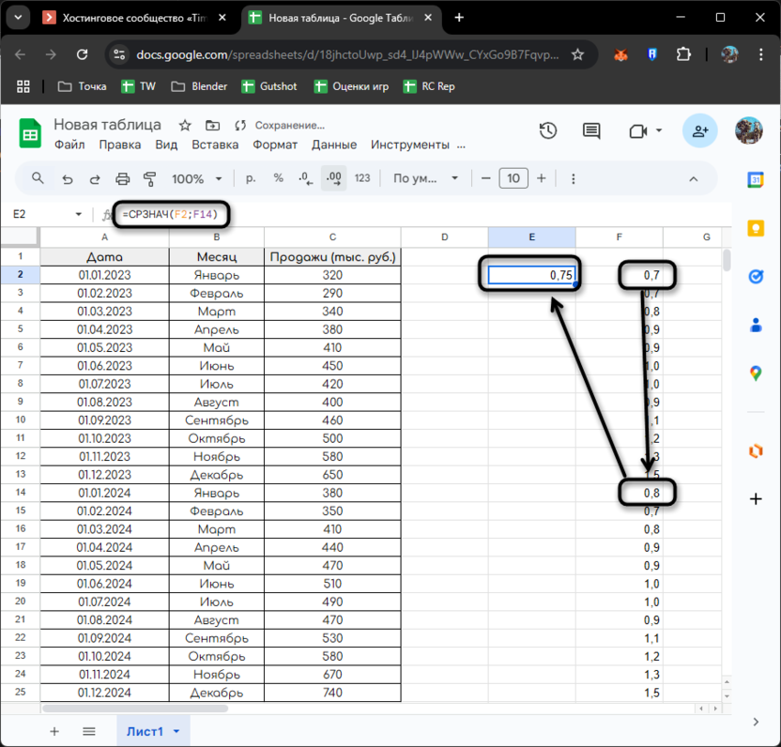The image size is (781, 747).
Task: Open Google Calendar in side panel
Action: [x=756, y=179]
